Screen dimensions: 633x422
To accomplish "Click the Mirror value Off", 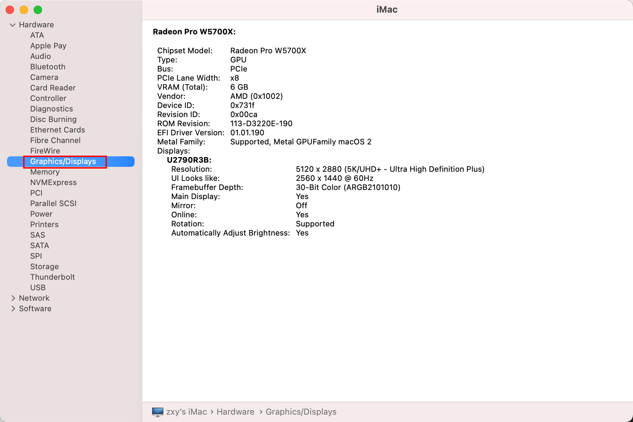I will 301,206.
